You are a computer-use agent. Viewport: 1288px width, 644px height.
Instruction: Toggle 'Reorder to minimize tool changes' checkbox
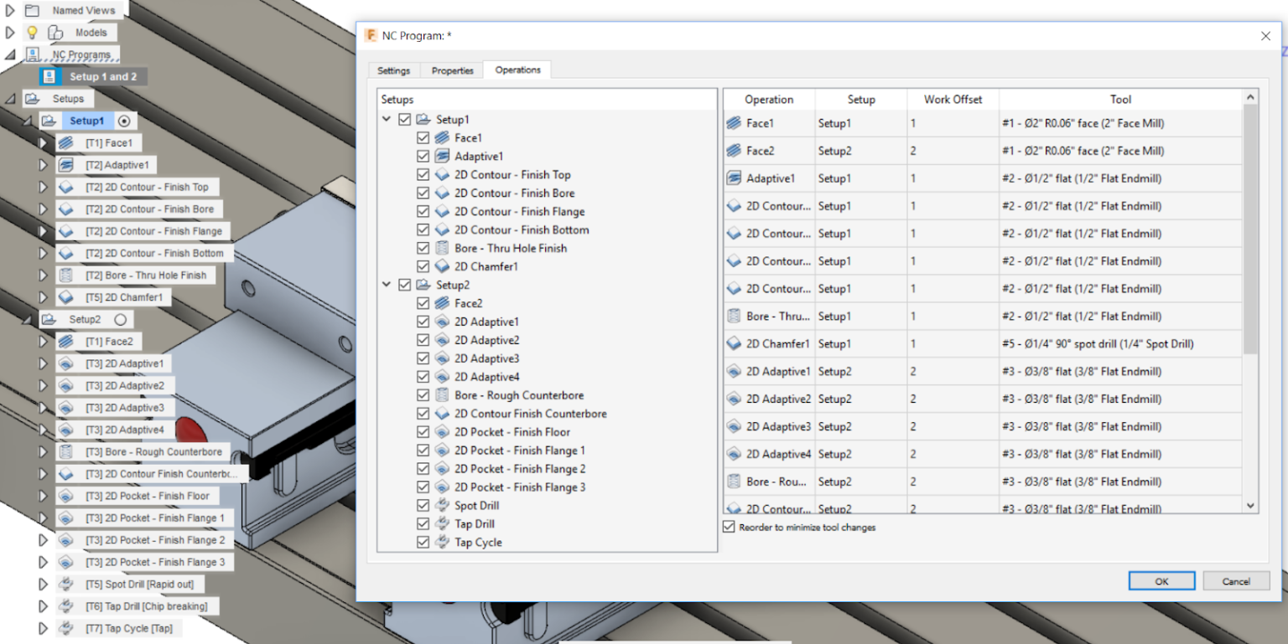[728, 527]
